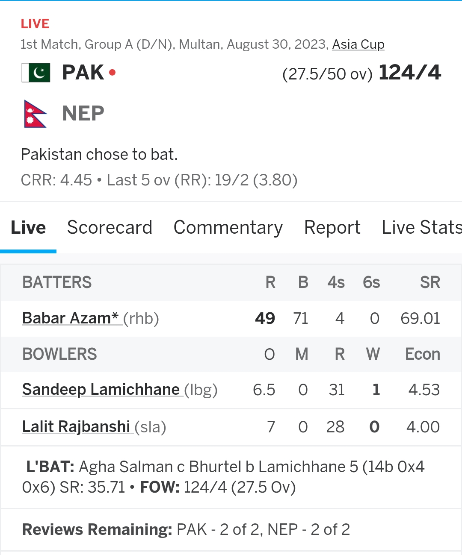Image resolution: width=462 pixels, height=555 pixels.
Task: Tap the Pakistan flag icon
Action: click(36, 73)
